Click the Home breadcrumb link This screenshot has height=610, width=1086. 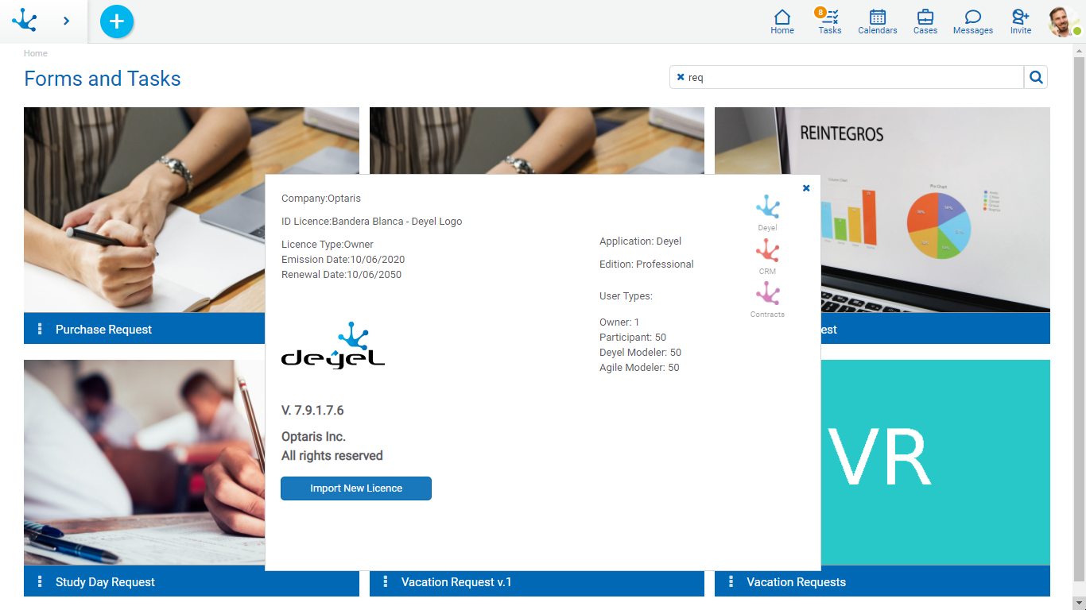pos(36,53)
